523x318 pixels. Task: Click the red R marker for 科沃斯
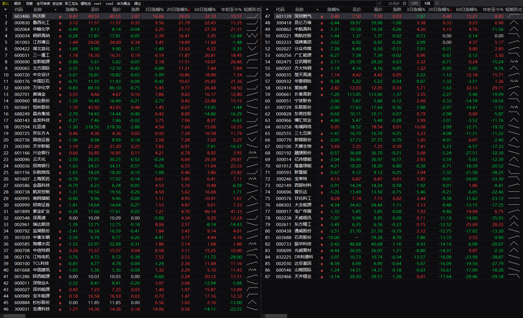(x=60, y=17)
